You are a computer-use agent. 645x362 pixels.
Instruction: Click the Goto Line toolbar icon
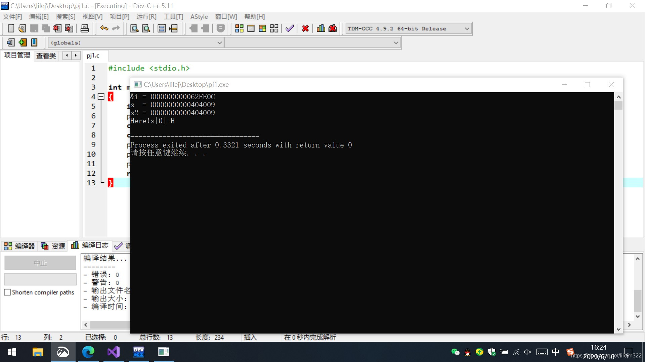(173, 28)
